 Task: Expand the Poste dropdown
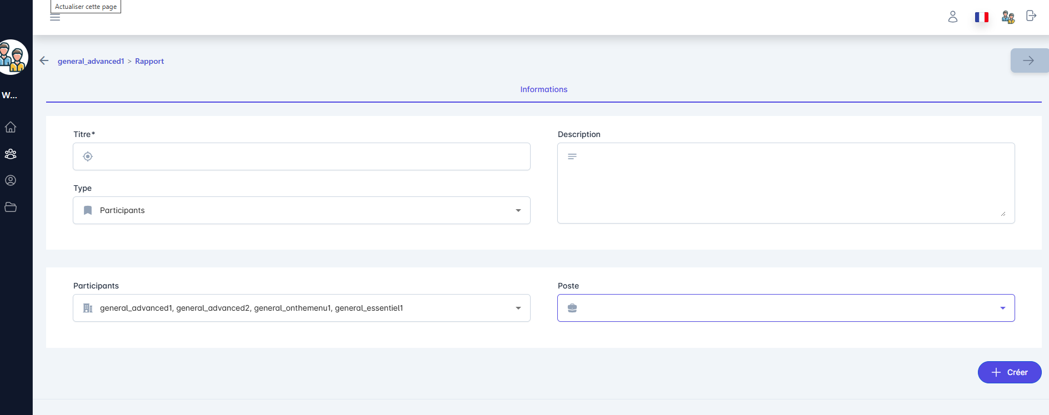pyautogui.click(x=786, y=308)
